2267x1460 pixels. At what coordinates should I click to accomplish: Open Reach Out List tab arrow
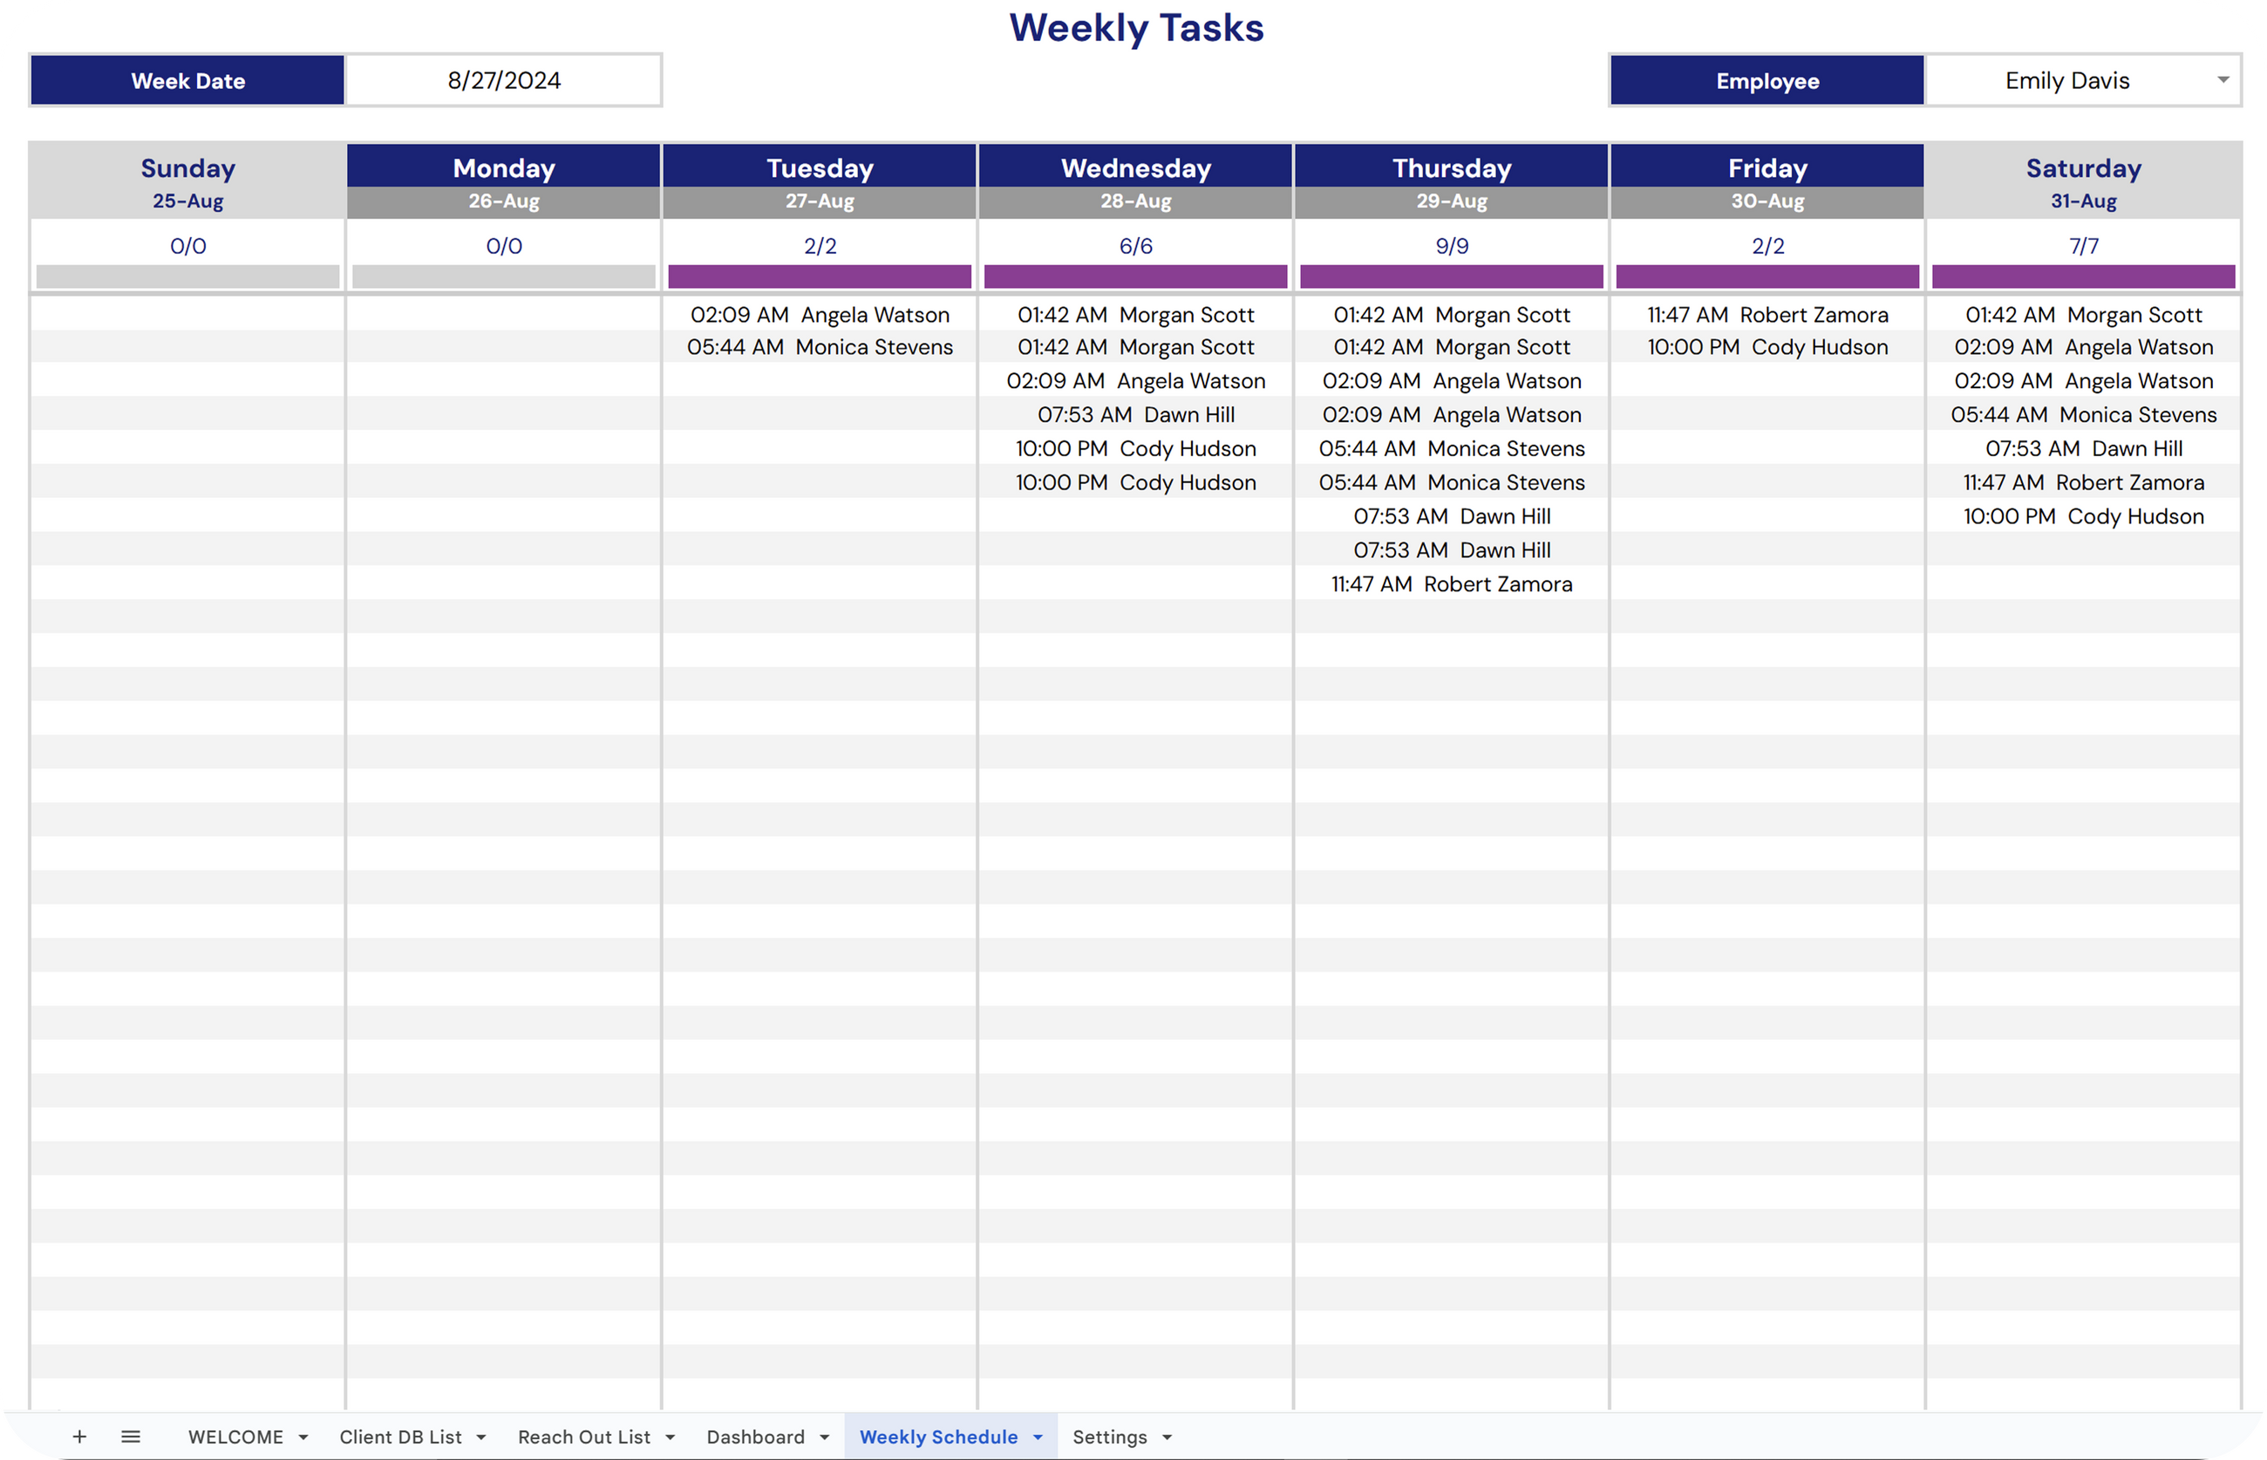670,1437
